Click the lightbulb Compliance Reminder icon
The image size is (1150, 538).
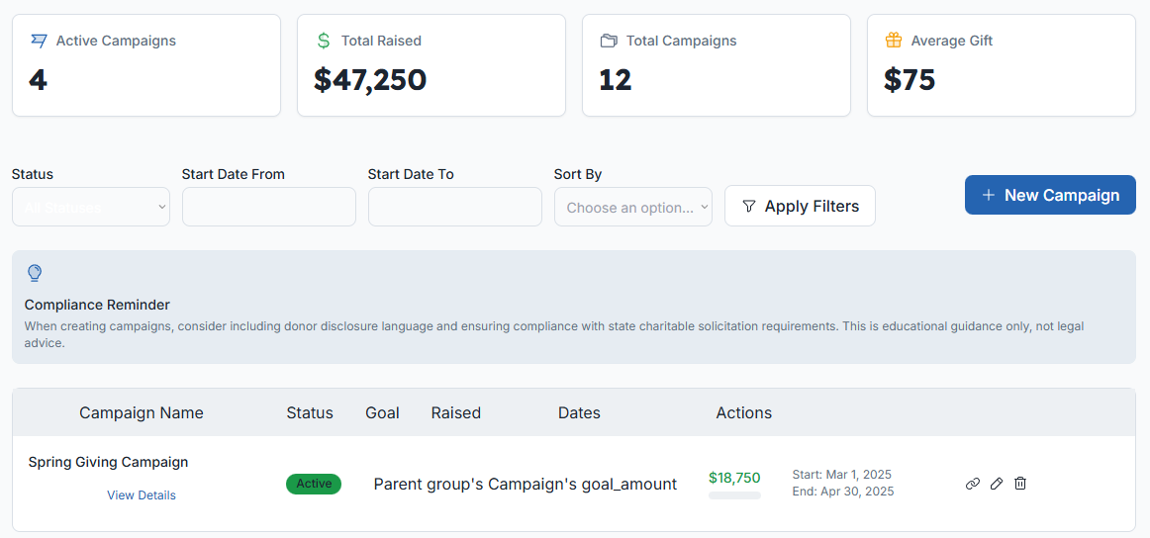point(35,273)
